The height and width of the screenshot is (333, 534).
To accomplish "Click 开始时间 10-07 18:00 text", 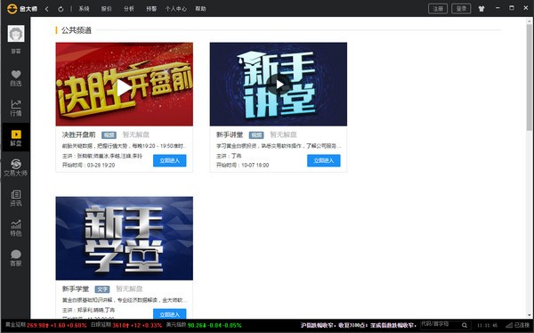I will tap(242, 165).
